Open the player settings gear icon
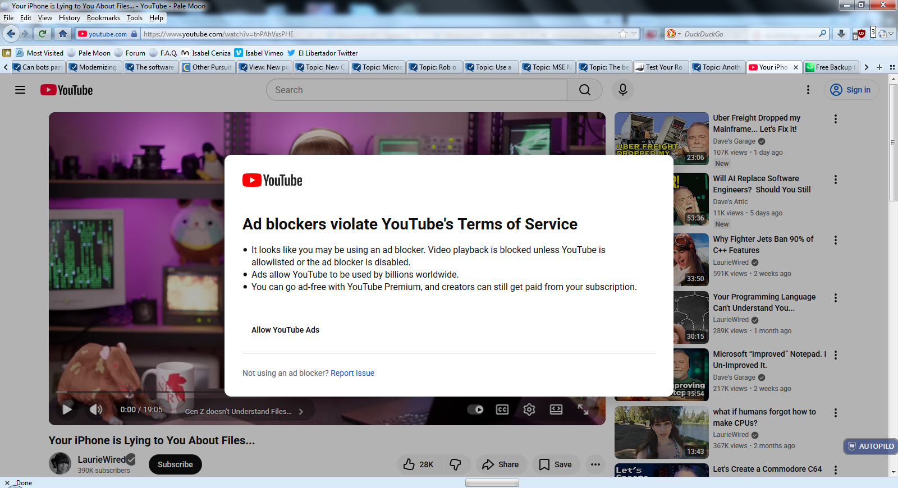Image resolution: width=898 pixels, height=488 pixels. click(529, 409)
